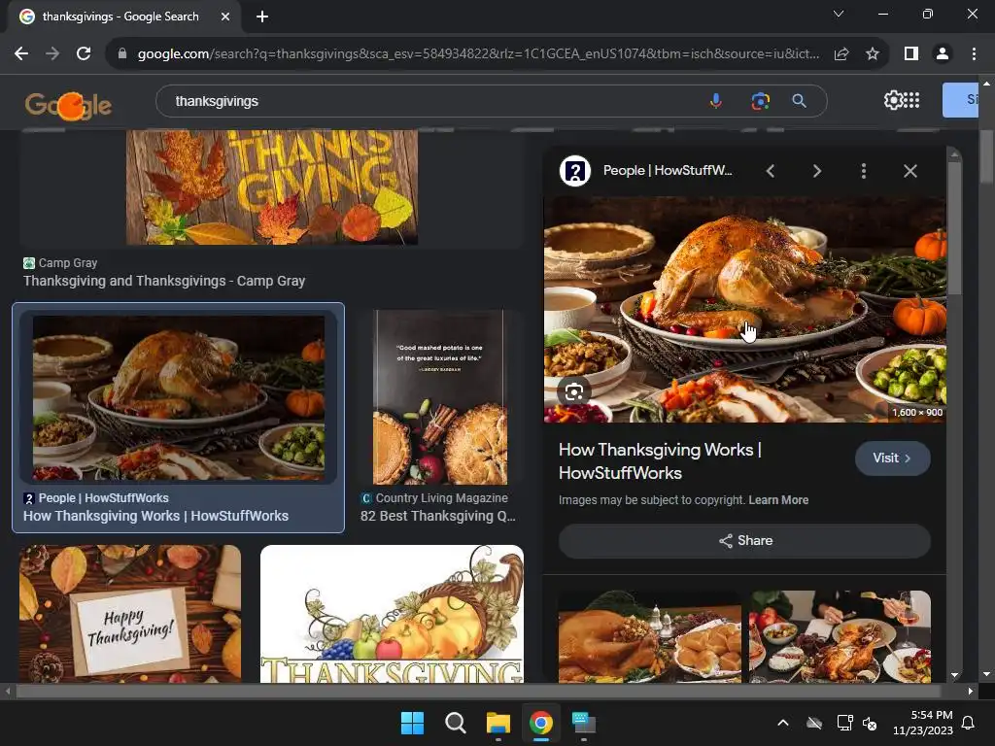Image resolution: width=995 pixels, height=746 pixels.
Task: Show previous image in preview panel
Action: click(771, 171)
